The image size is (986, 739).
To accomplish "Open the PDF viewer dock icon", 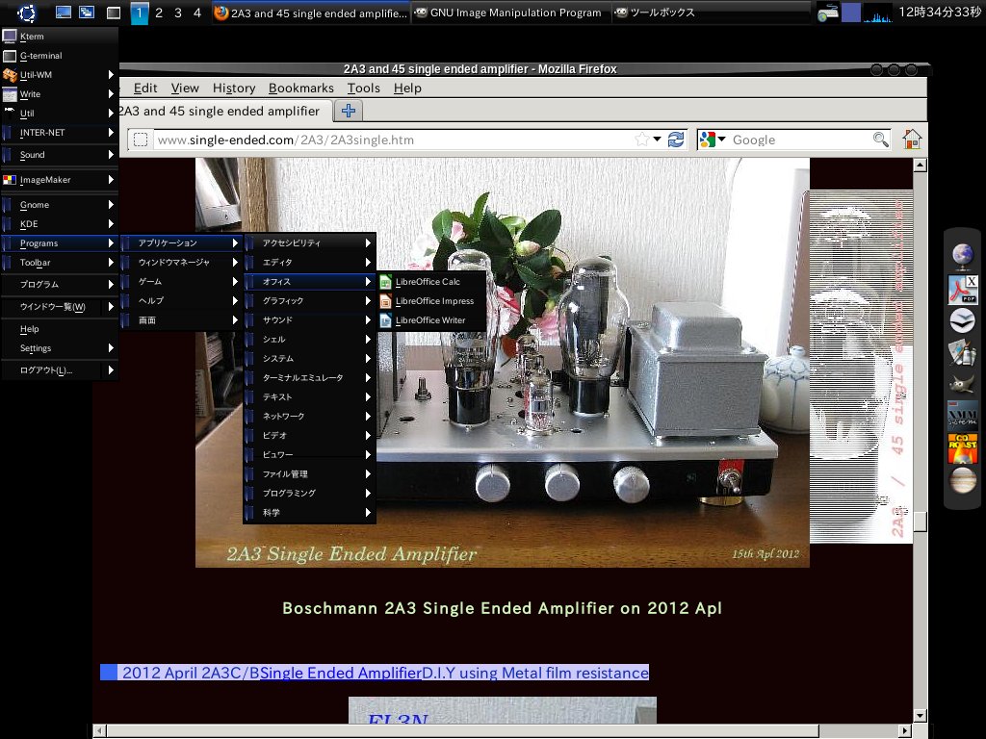I will (x=962, y=288).
